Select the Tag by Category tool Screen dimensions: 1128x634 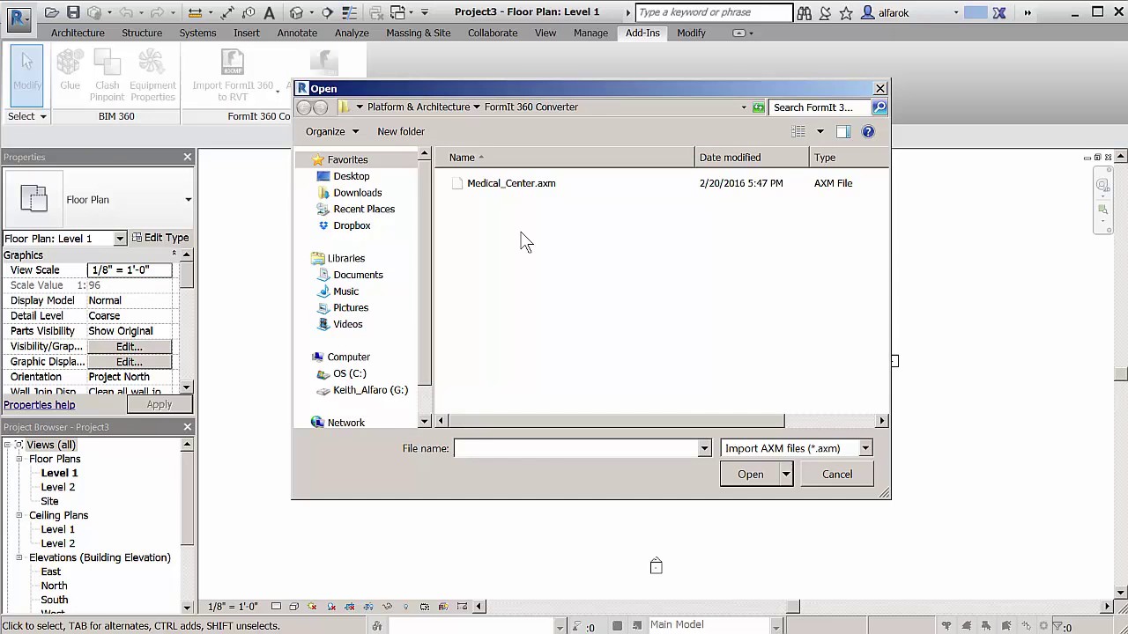pos(249,12)
